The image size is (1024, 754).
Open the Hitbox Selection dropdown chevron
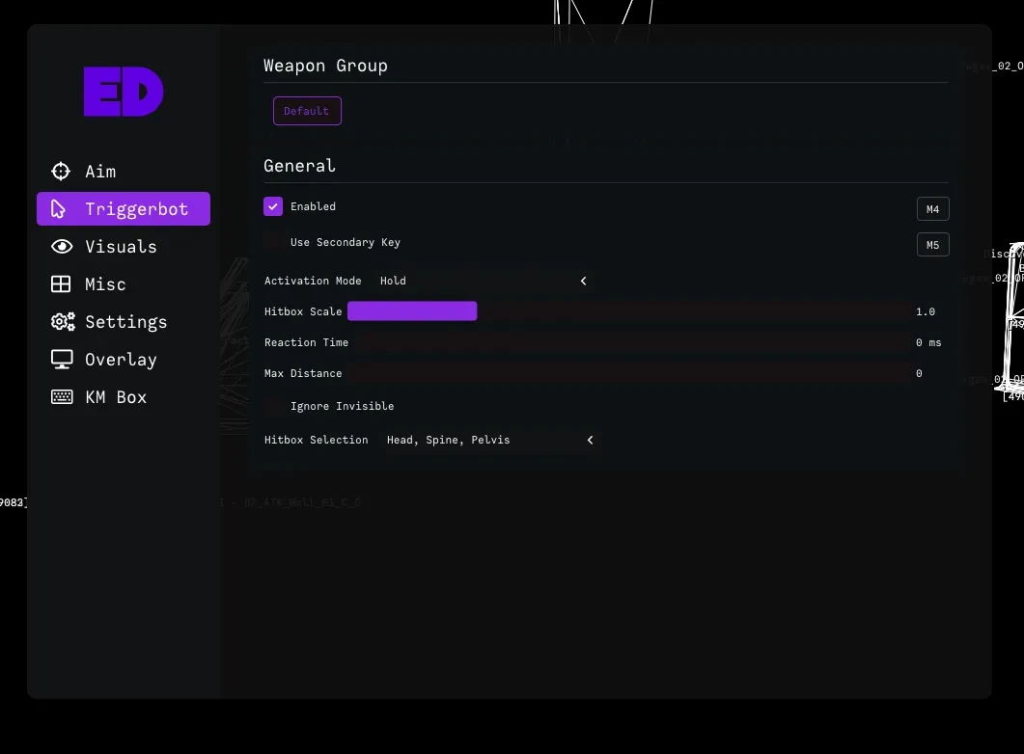coord(591,440)
